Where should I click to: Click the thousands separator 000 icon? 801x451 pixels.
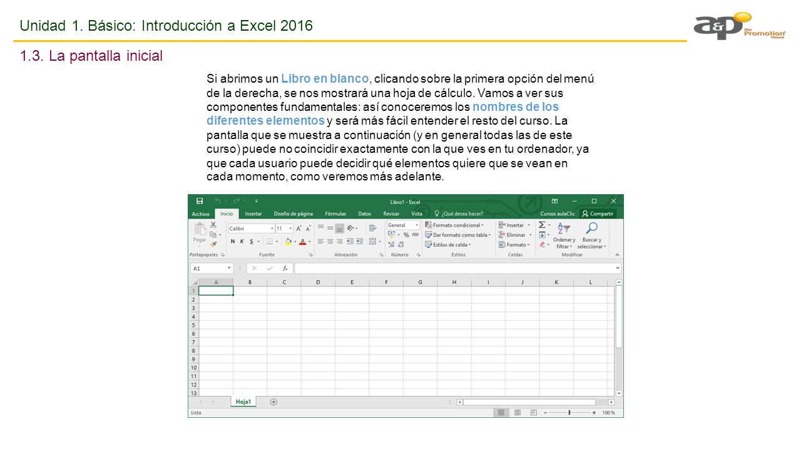[415, 235]
